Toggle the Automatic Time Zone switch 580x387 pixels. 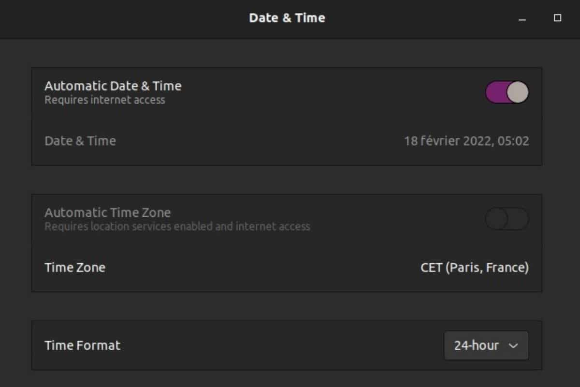[507, 219]
